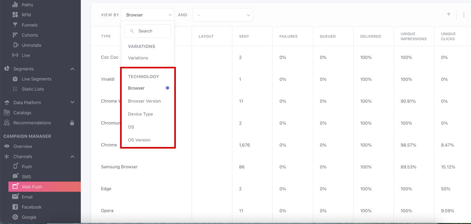
Task: Choose Device Type from the dropdown list
Action: coord(140,114)
